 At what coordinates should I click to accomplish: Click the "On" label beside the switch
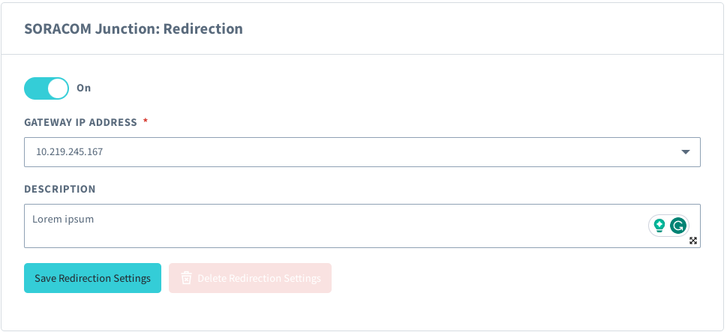83,88
